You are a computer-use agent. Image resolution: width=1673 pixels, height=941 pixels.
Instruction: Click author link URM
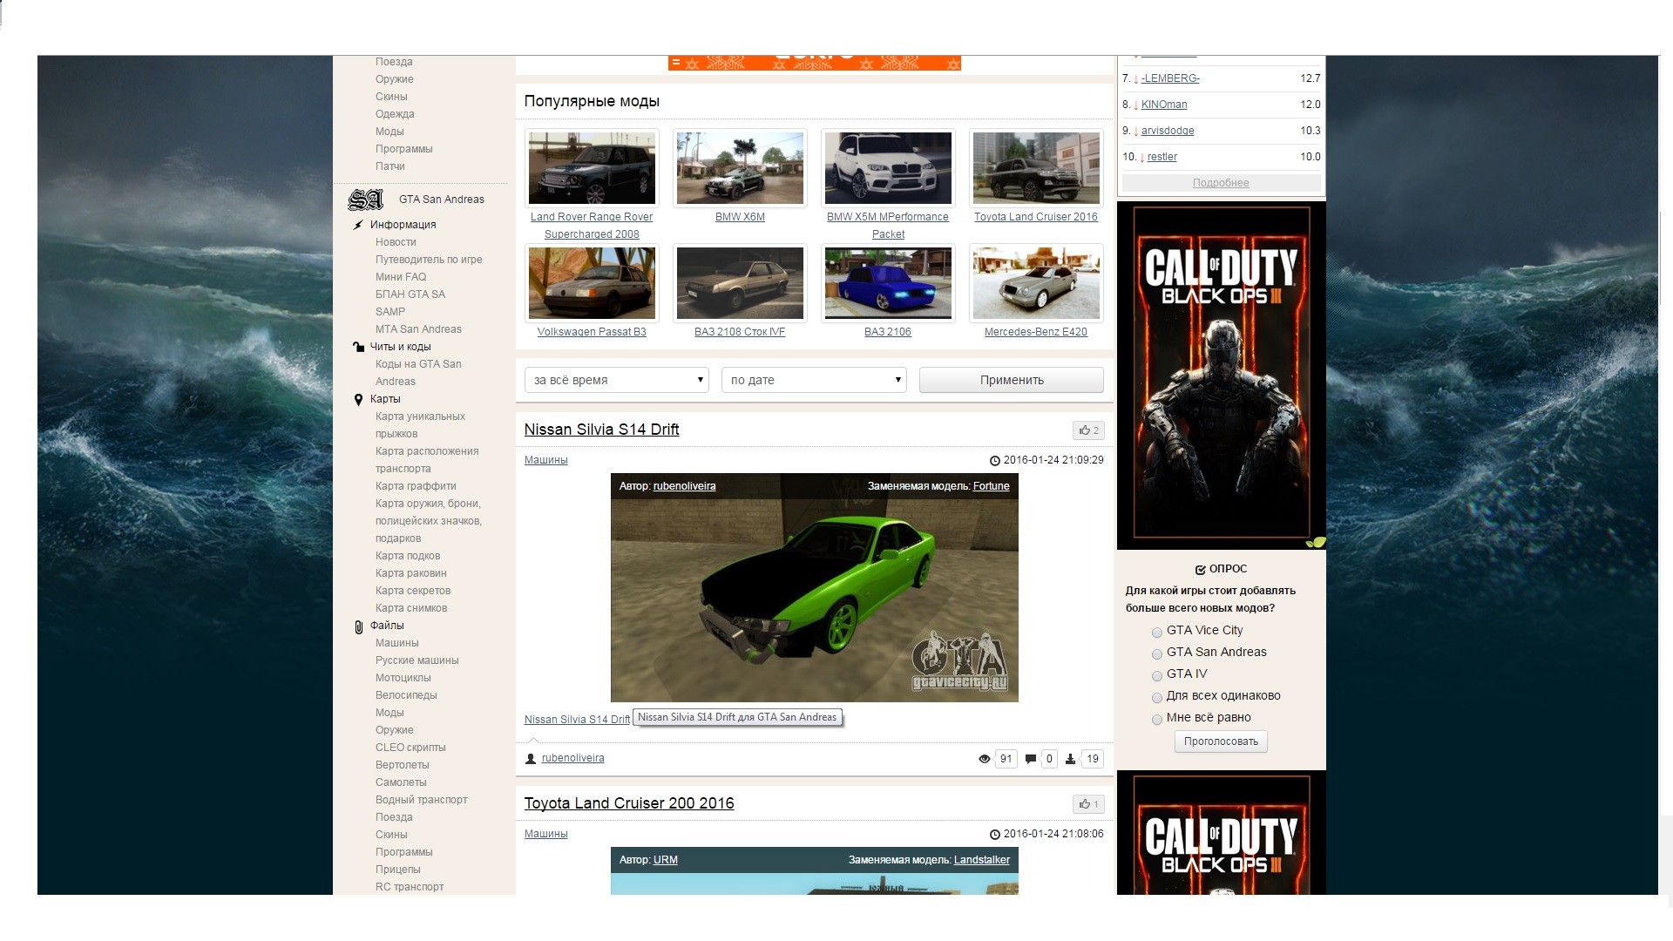point(665,860)
